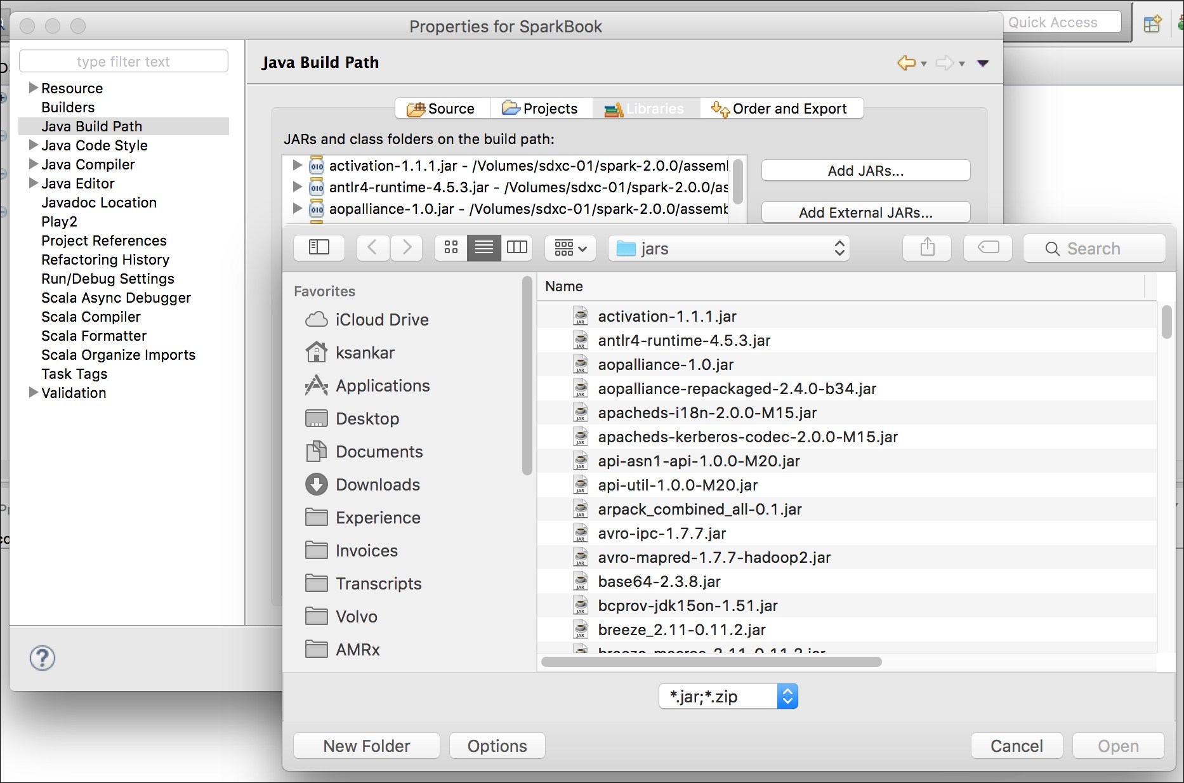Switch file dialog to column view
The height and width of the screenshot is (783, 1184).
(517, 247)
